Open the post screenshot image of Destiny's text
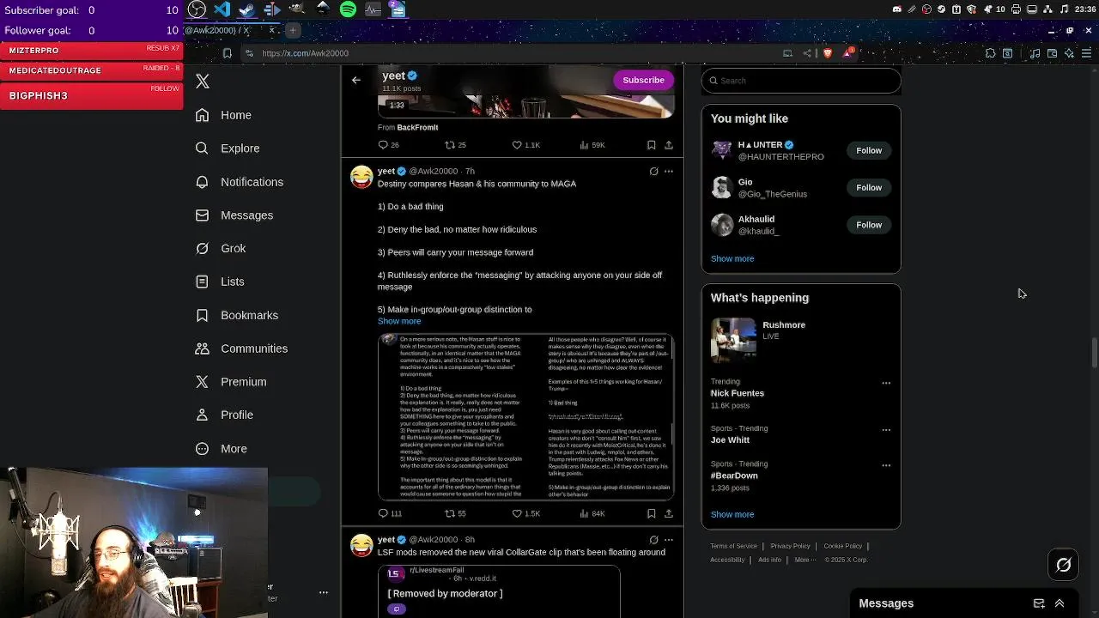 pos(525,417)
